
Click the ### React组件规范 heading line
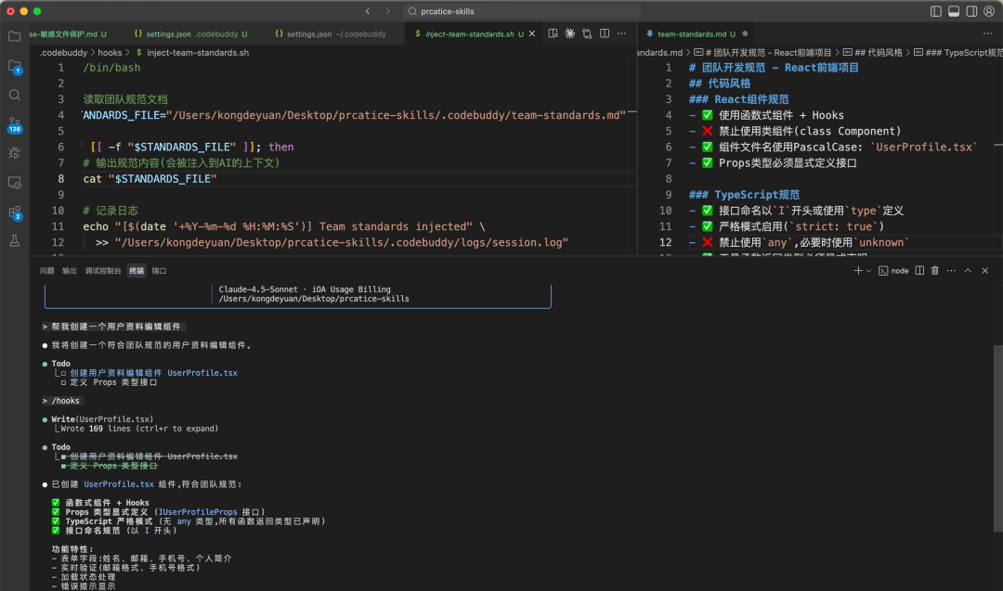pyautogui.click(x=739, y=99)
